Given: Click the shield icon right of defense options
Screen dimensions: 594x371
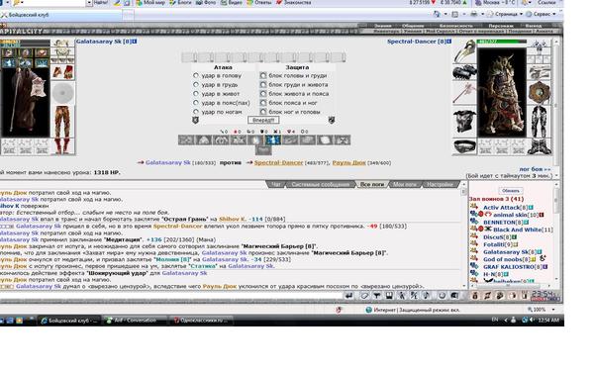Looking at the screenshot, I should tap(332, 120).
